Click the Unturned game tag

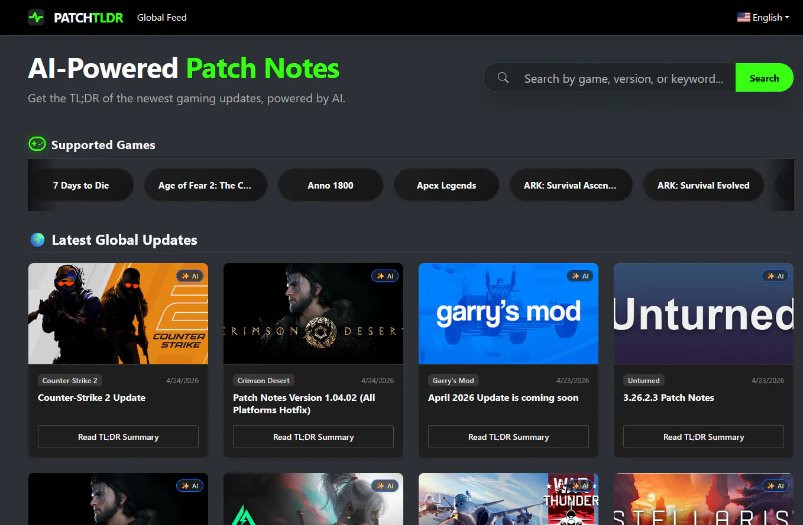[644, 380]
